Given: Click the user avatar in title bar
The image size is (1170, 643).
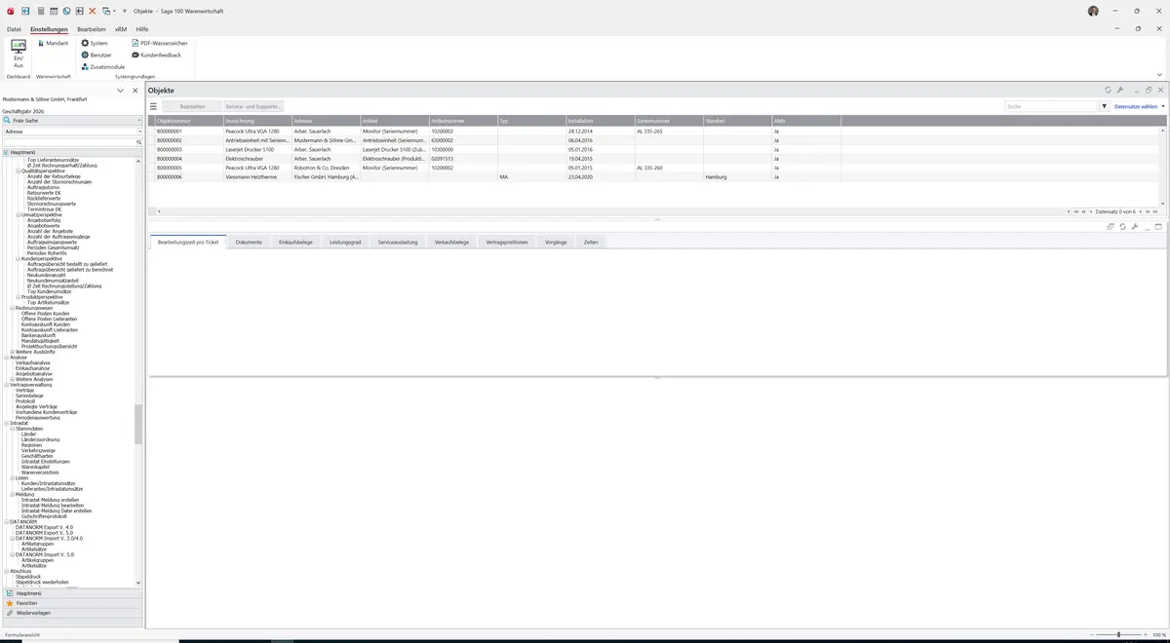Looking at the screenshot, I should click(1093, 11).
